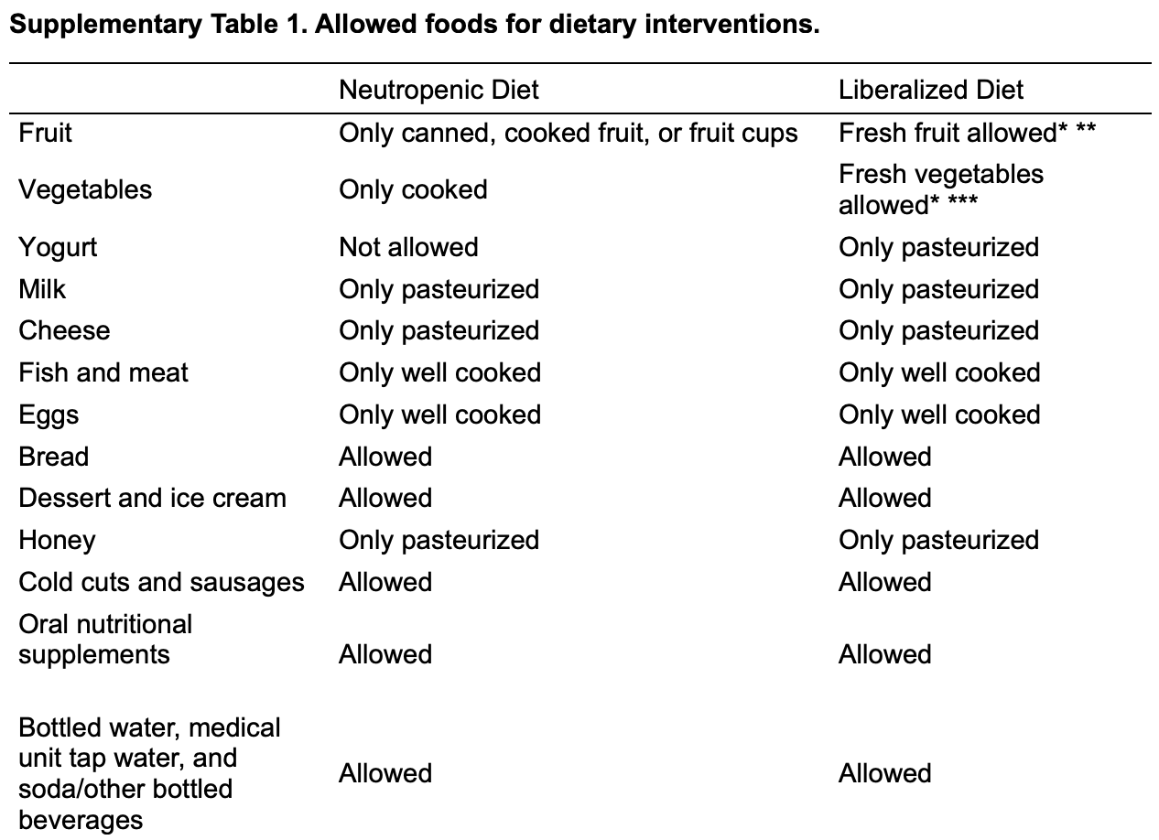Click the 'Oral nutritional supplements' label
Screen dimensions: 1159x840
(105, 639)
